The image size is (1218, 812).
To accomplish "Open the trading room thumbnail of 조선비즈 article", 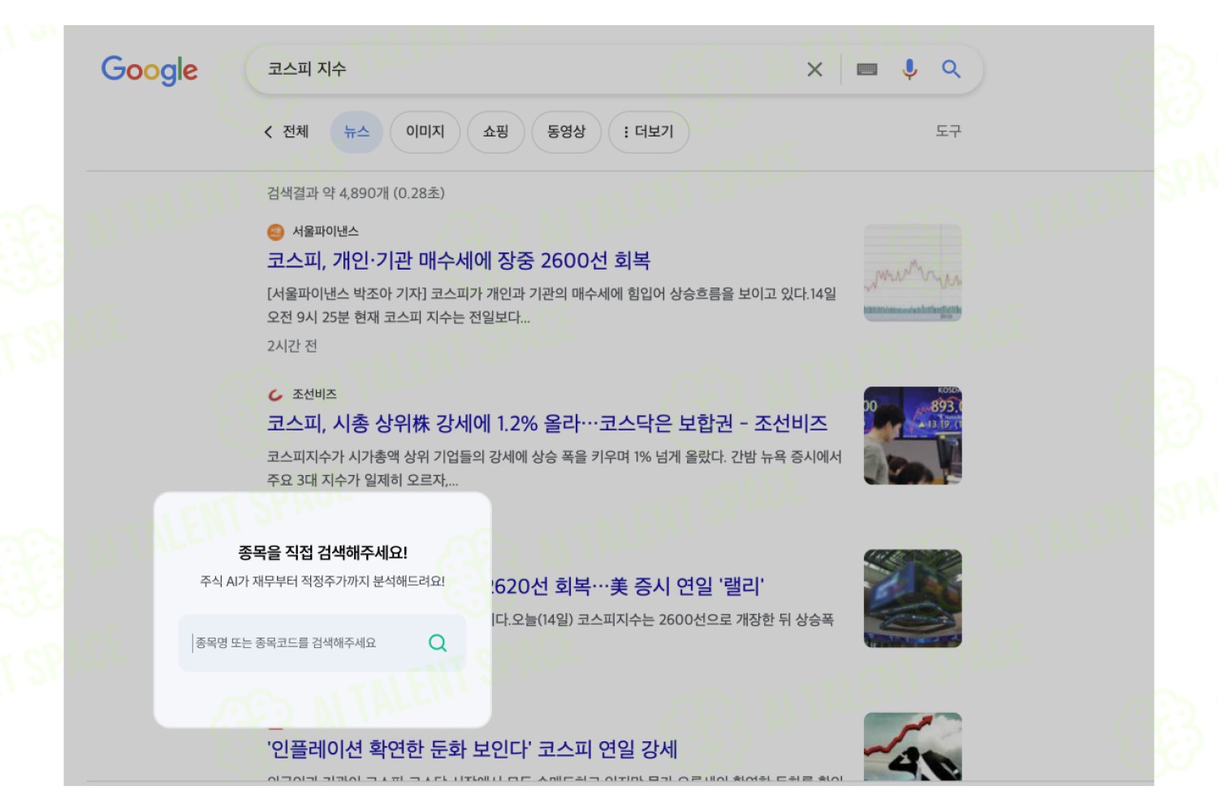I will (x=913, y=436).
